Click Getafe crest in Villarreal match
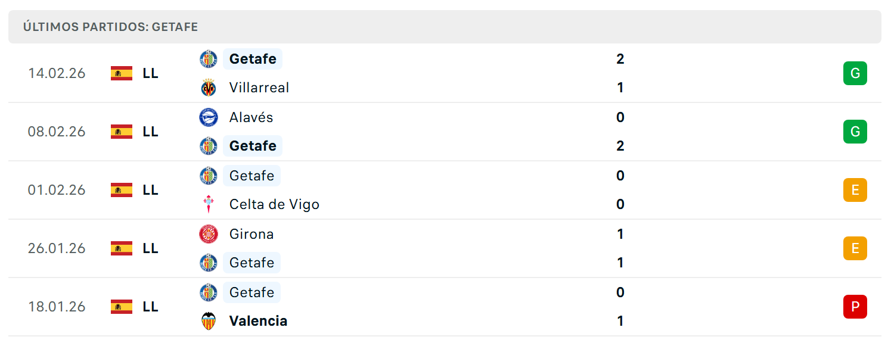This screenshot has width=891, height=346. 209,59
